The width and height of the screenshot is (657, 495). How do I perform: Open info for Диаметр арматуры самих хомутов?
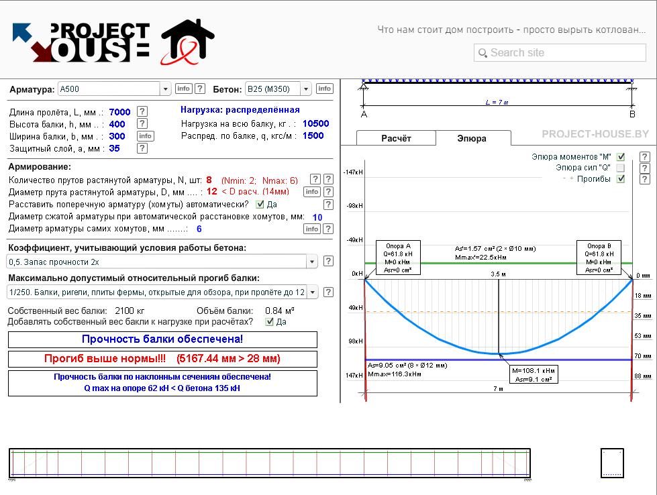click(312, 229)
